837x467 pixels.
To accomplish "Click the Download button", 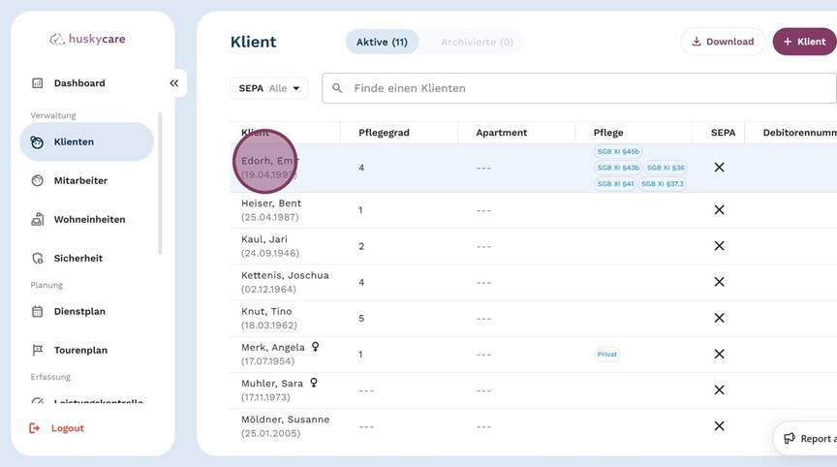I will (722, 42).
